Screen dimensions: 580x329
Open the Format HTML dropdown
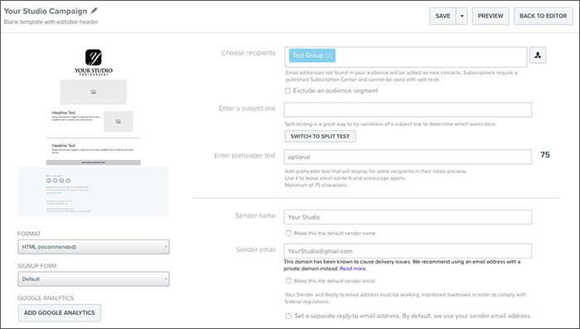tap(94, 247)
